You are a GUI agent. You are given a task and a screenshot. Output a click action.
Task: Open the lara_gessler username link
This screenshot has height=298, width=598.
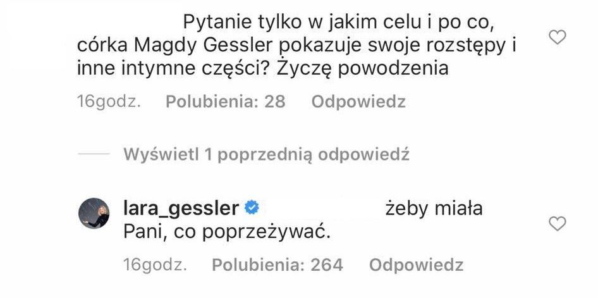[183, 208]
